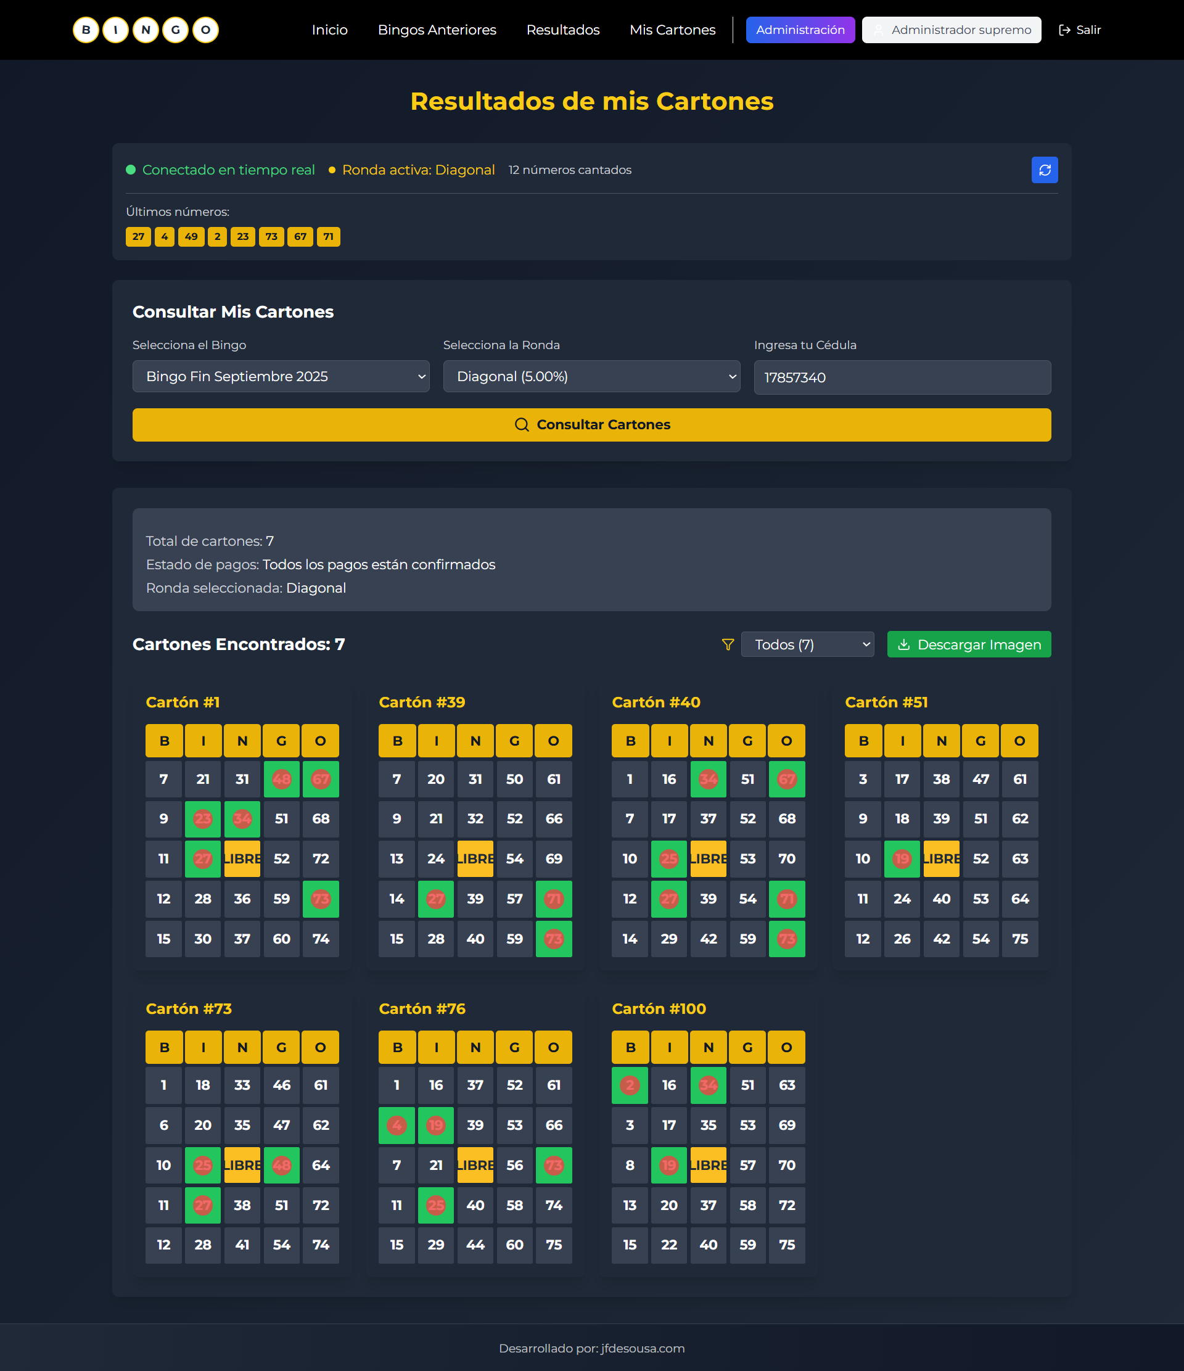Click the Salir logout icon
This screenshot has width=1184, height=1371.
click(x=1064, y=30)
